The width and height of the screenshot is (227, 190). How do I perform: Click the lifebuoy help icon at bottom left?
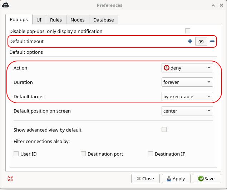coord(10,179)
